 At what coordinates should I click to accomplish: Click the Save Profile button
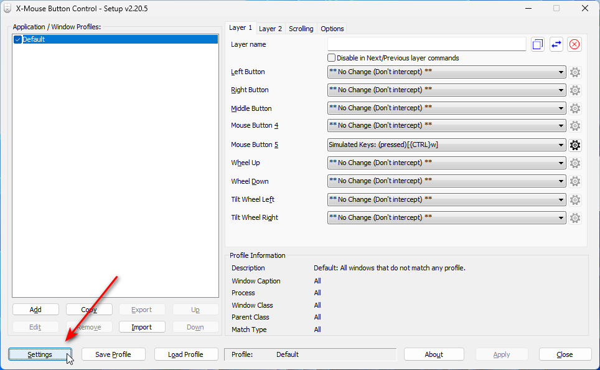[x=113, y=354]
